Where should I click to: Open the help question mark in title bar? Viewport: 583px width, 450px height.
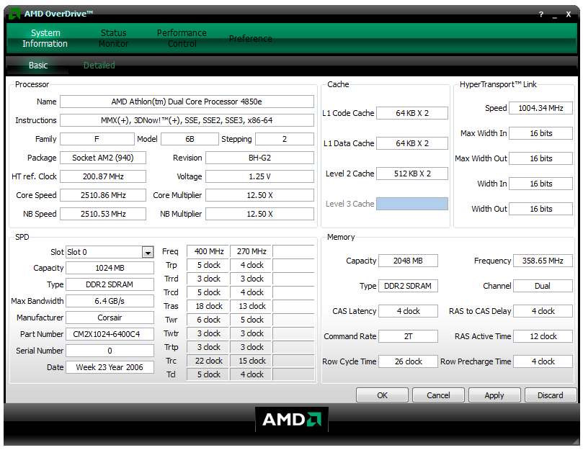tap(541, 14)
